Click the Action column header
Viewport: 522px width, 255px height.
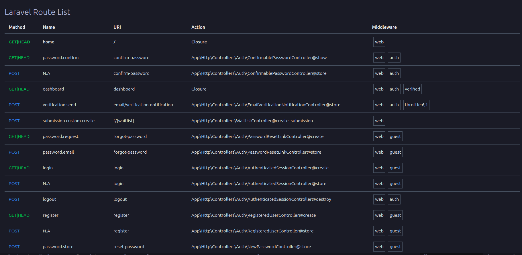[198, 27]
